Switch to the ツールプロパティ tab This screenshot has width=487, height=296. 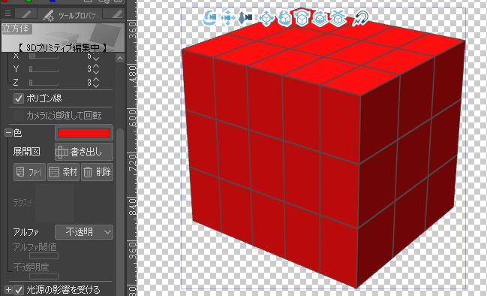(x=70, y=14)
